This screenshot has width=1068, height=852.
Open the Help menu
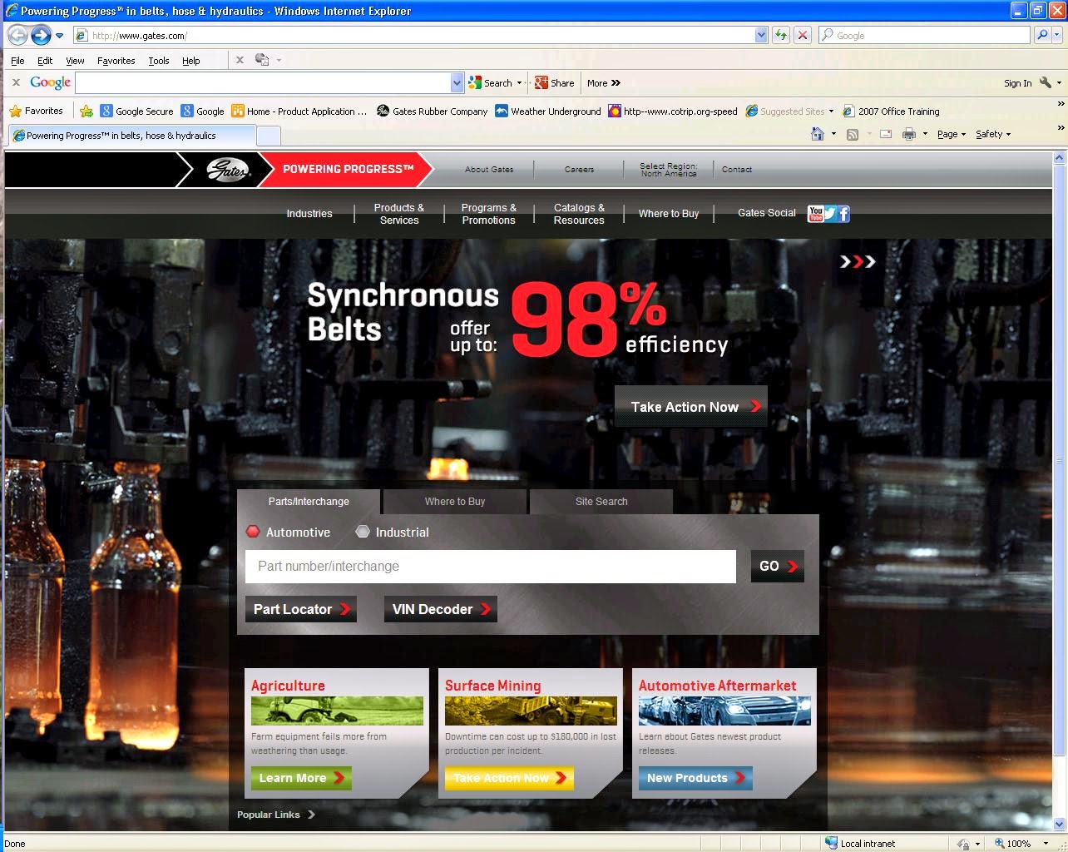(191, 61)
